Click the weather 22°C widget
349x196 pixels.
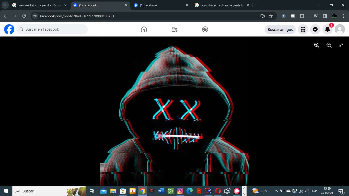click(260, 191)
